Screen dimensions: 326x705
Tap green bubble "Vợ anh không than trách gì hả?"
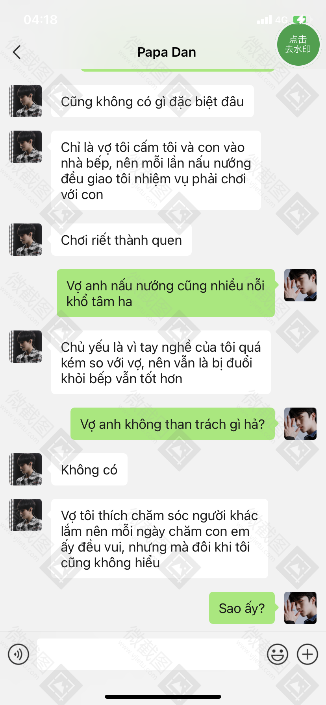coord(172,424)
